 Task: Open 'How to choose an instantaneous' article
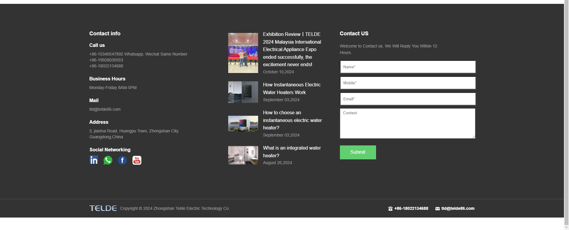[292, 120]
